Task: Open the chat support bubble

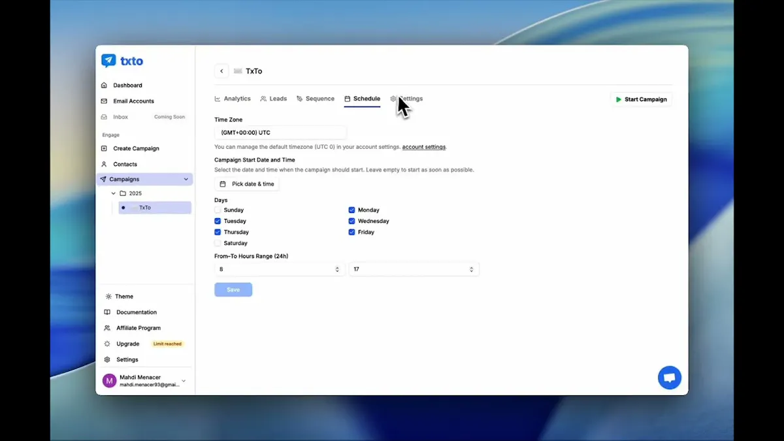Action: pyautogui.click(x=670, y=378)
